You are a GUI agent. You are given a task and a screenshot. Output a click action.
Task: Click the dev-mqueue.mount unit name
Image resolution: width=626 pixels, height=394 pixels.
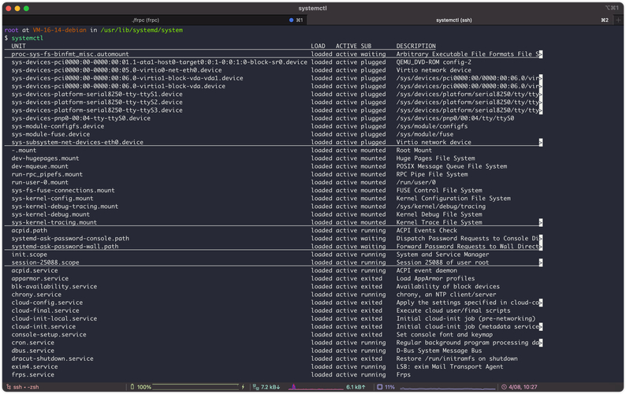coord(39,166)
